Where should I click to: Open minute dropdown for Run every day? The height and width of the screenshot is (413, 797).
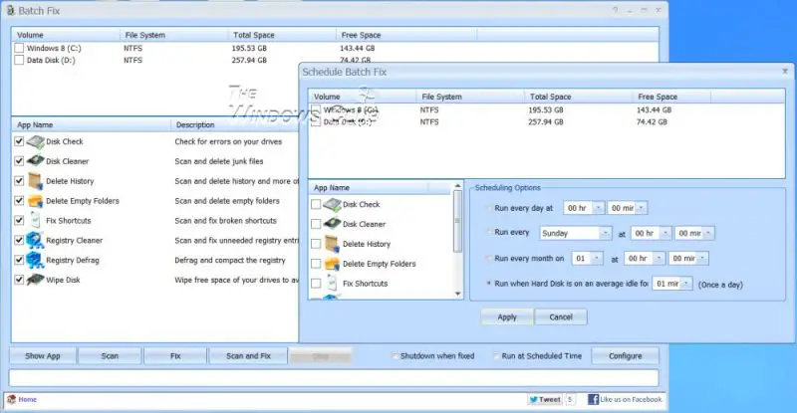click(642, 208)
